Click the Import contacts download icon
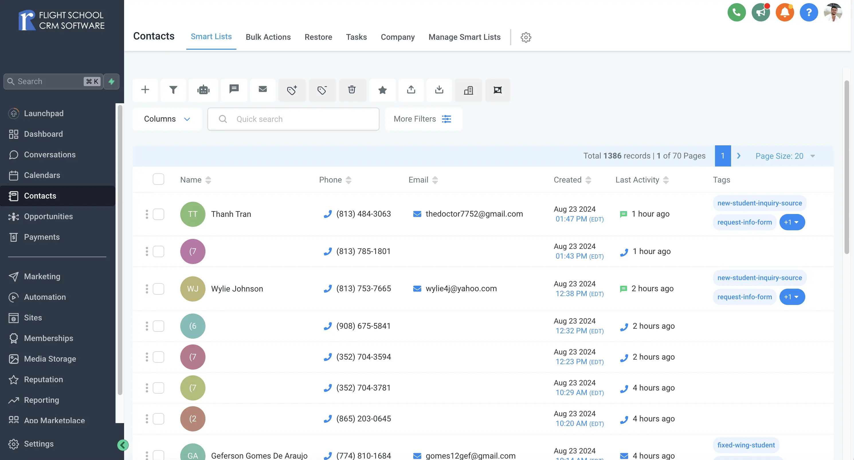Image resolution: width=854 pixels, height=460 pixels. tap(439, 90)
